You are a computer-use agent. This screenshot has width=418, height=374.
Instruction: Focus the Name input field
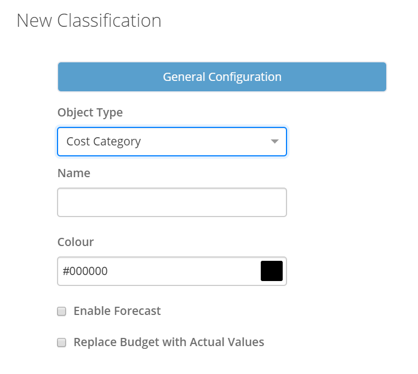coord(171,202)
